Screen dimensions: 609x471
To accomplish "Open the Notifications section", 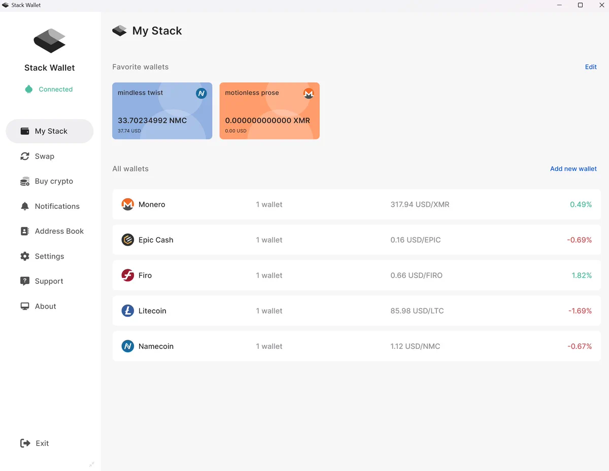I will (50, 206).
